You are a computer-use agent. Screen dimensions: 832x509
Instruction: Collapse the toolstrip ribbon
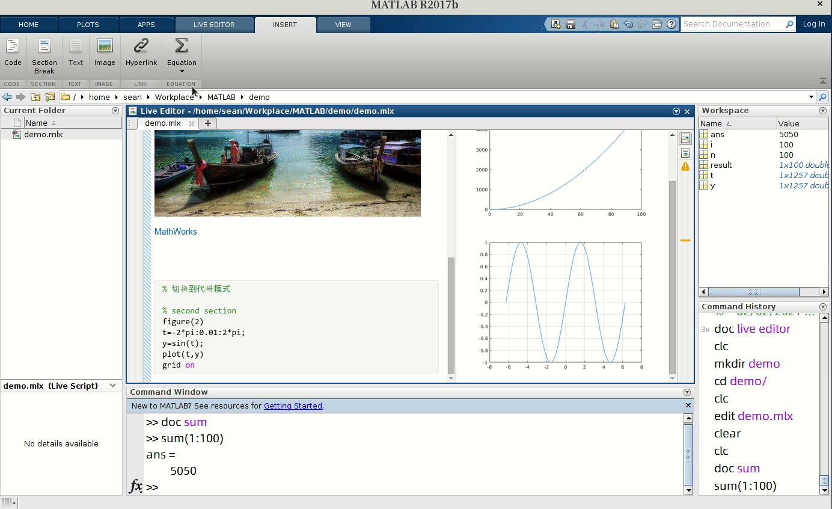(823, 81)
